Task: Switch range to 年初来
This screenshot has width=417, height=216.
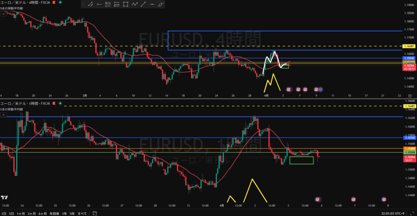Action: [x=54, y=213]
